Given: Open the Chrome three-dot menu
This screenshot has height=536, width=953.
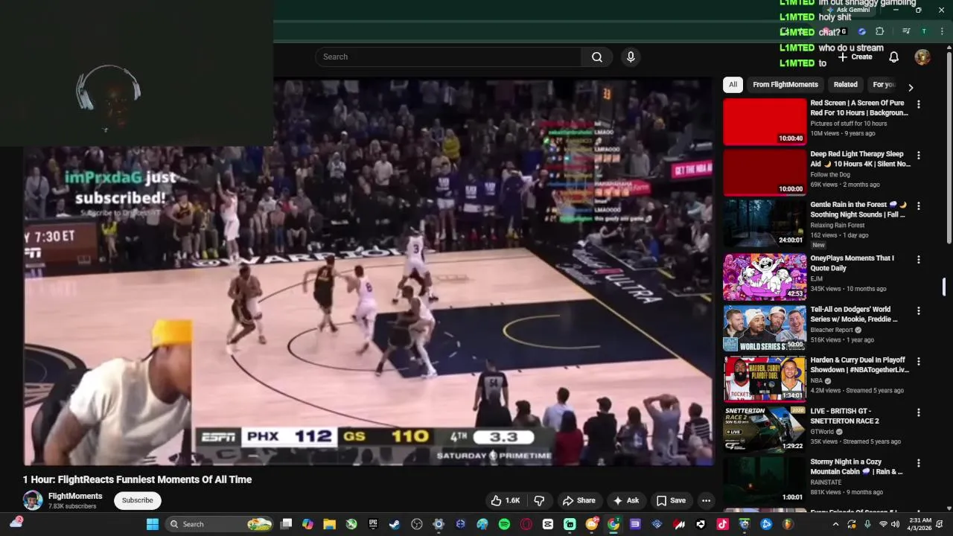Looking at the screenshot, I should coord(942,31).
